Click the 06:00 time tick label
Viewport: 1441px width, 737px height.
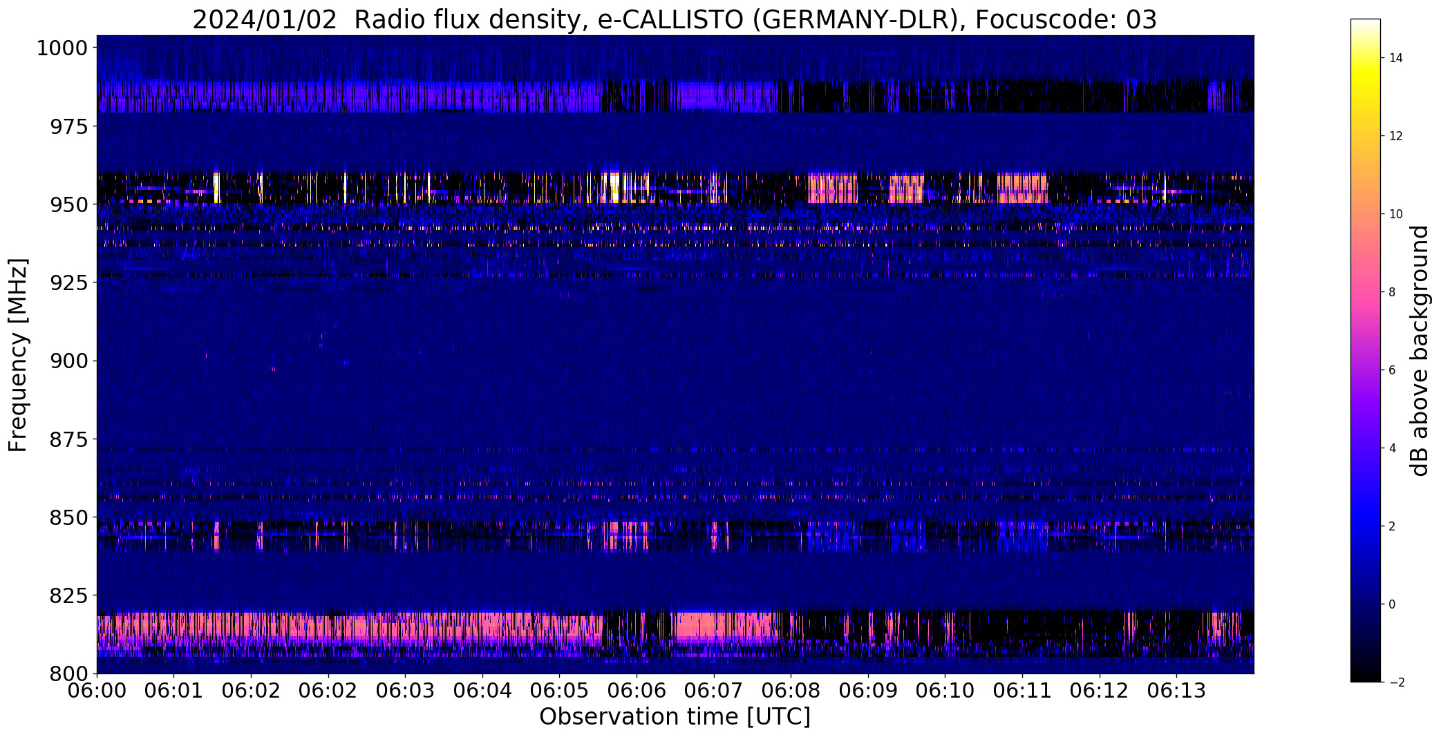tap(97, 691)
